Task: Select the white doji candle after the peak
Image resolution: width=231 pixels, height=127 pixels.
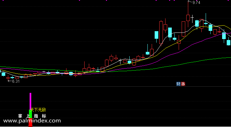Action: [x=192, y=18]
